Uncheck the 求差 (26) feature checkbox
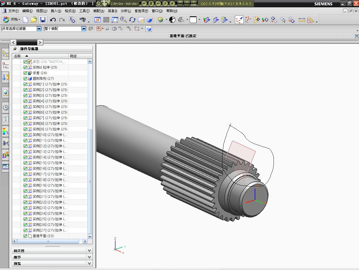359x270 pixels. pyautogui.click(x=25, y=73)
